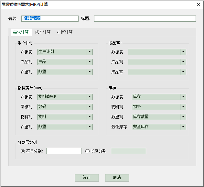Open 生产计划 数据表 dropdown

pyautogui.click(x=90, y=52)
